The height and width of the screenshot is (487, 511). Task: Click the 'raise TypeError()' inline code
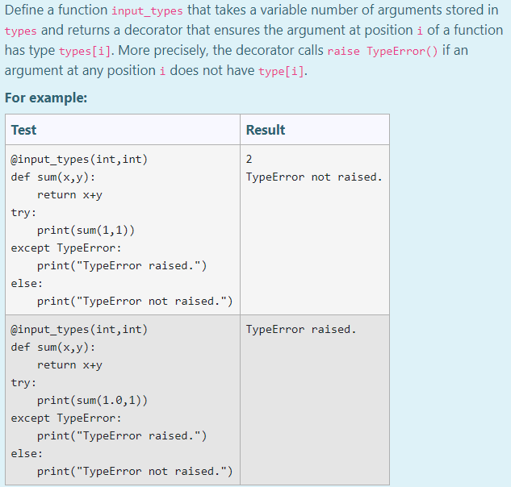point(383,51)
